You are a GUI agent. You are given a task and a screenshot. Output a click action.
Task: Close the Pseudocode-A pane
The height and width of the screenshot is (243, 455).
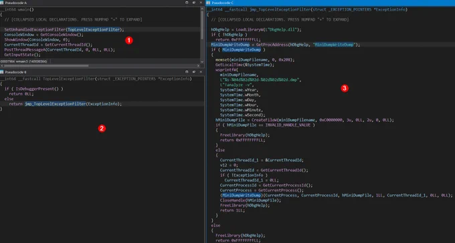coord(201,3)
